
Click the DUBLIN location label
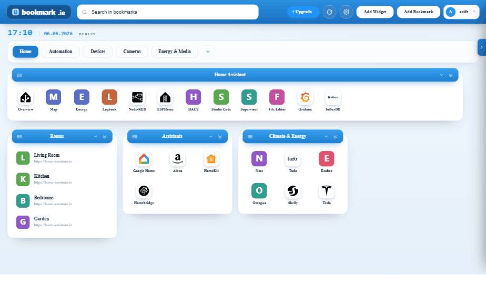87,34
